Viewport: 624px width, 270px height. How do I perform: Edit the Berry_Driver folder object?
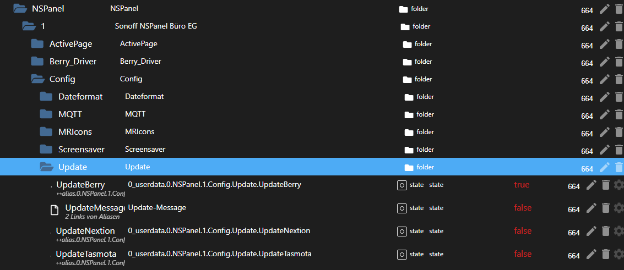point(605,62)
